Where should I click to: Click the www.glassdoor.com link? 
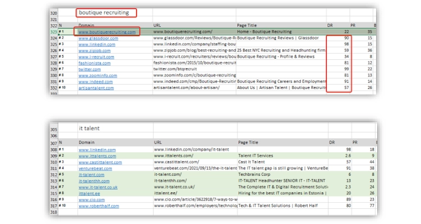(x=98, y=38)
